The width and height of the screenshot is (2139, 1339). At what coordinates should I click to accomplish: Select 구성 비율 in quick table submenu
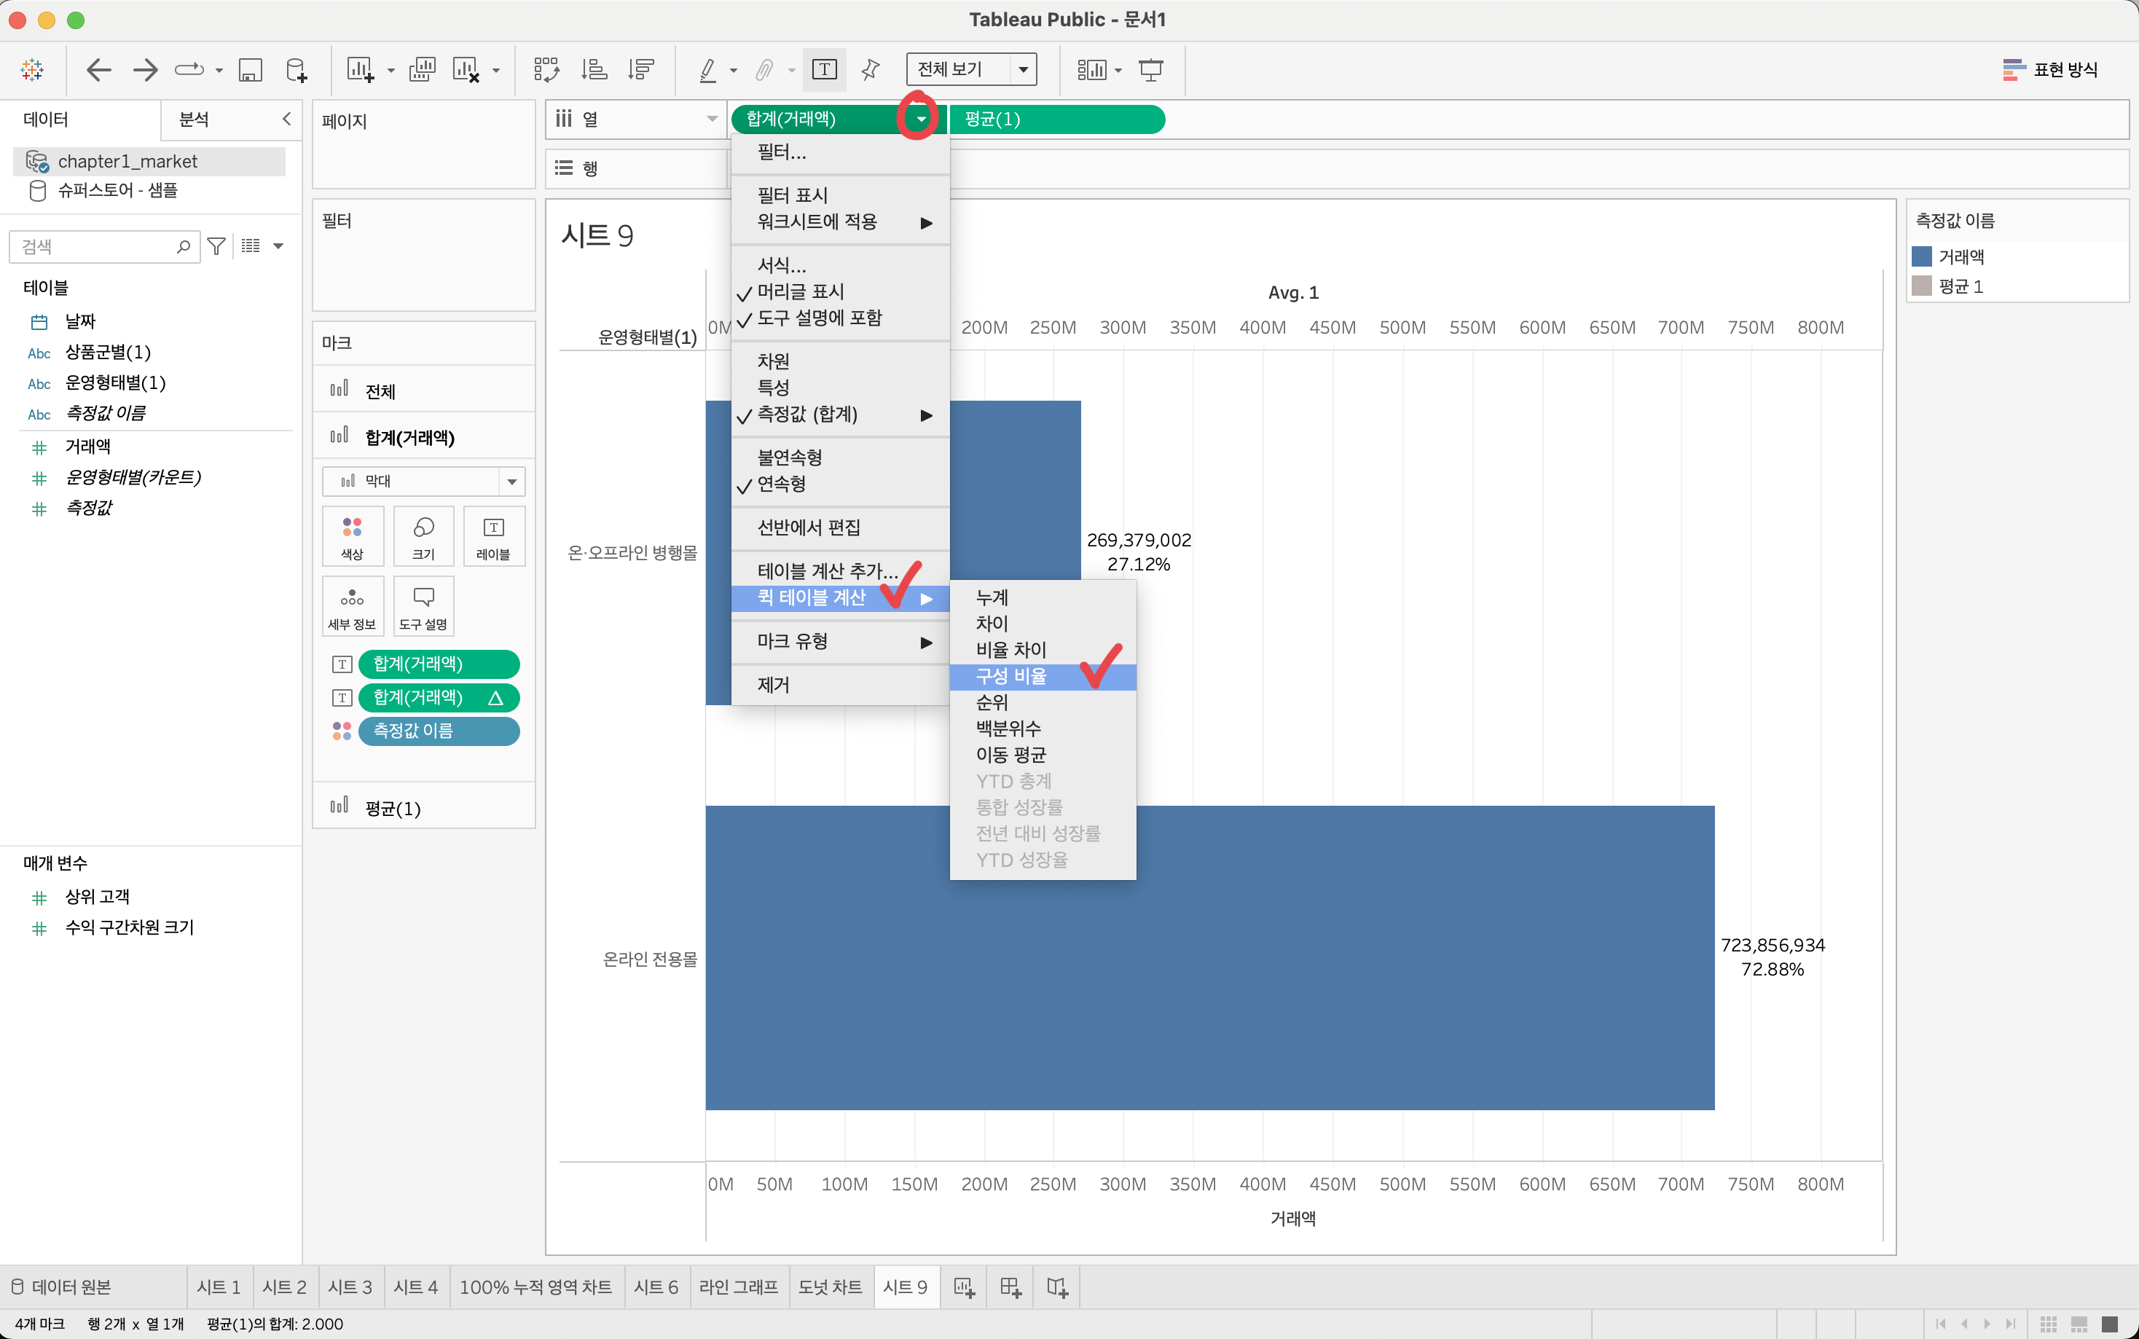point(1011,676)
